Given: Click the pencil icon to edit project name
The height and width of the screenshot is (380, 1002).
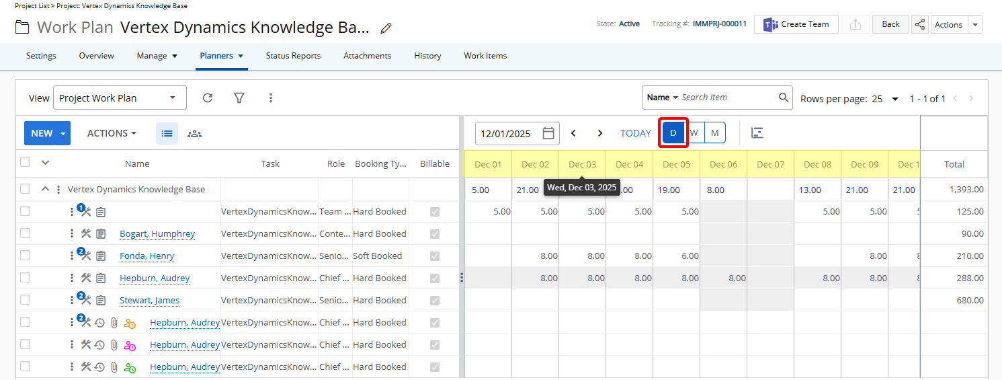Looking at the screenshot, I should click(x=386, y=28).
